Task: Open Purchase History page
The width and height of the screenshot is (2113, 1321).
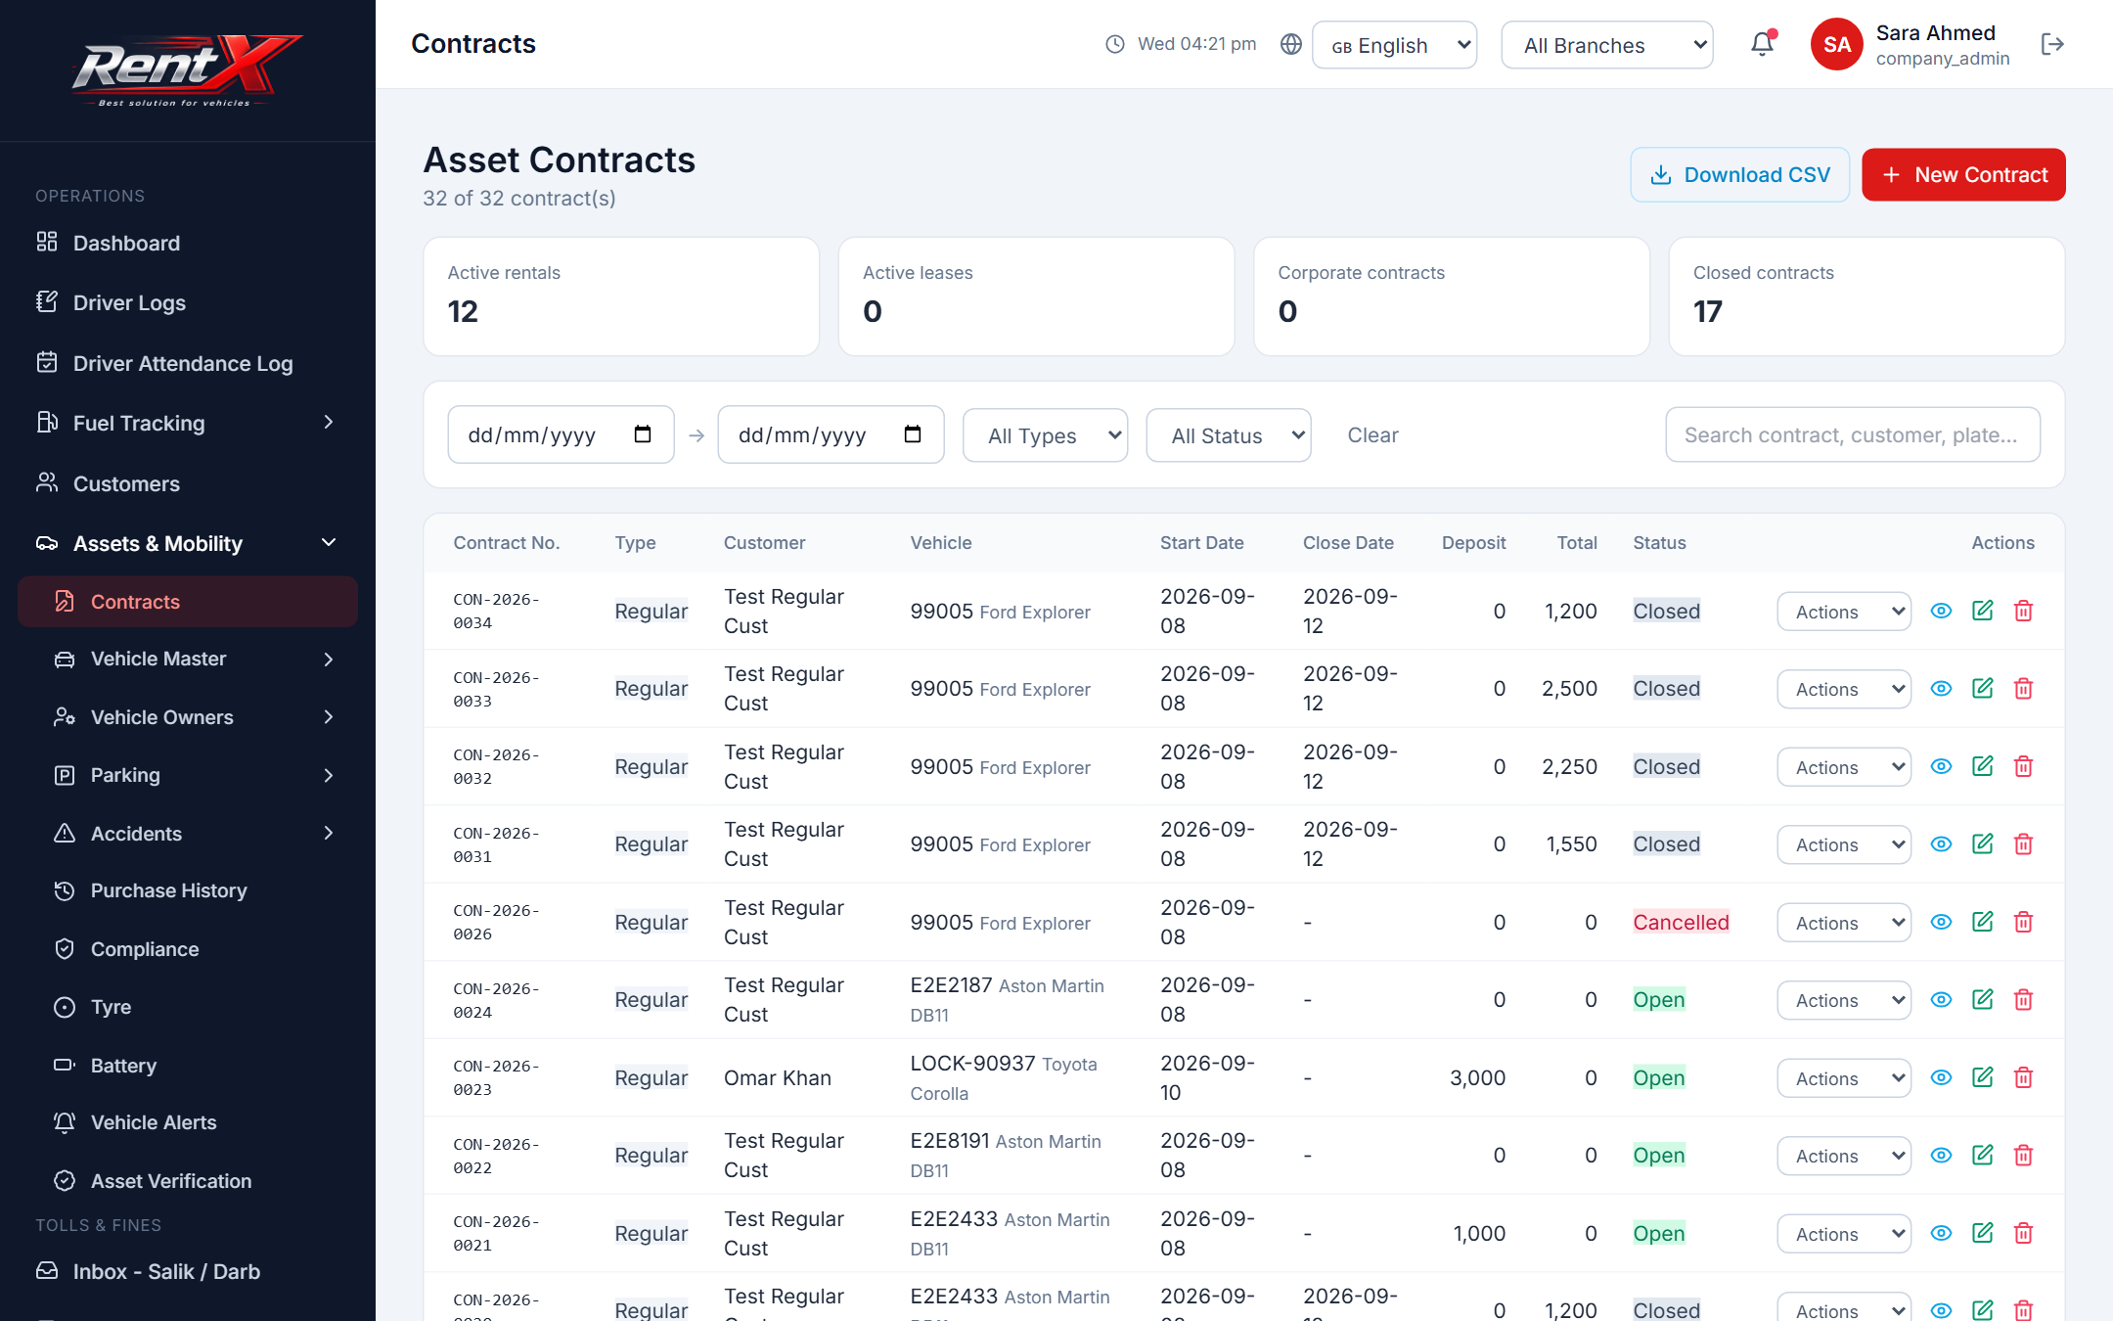Action: point(187,890)
